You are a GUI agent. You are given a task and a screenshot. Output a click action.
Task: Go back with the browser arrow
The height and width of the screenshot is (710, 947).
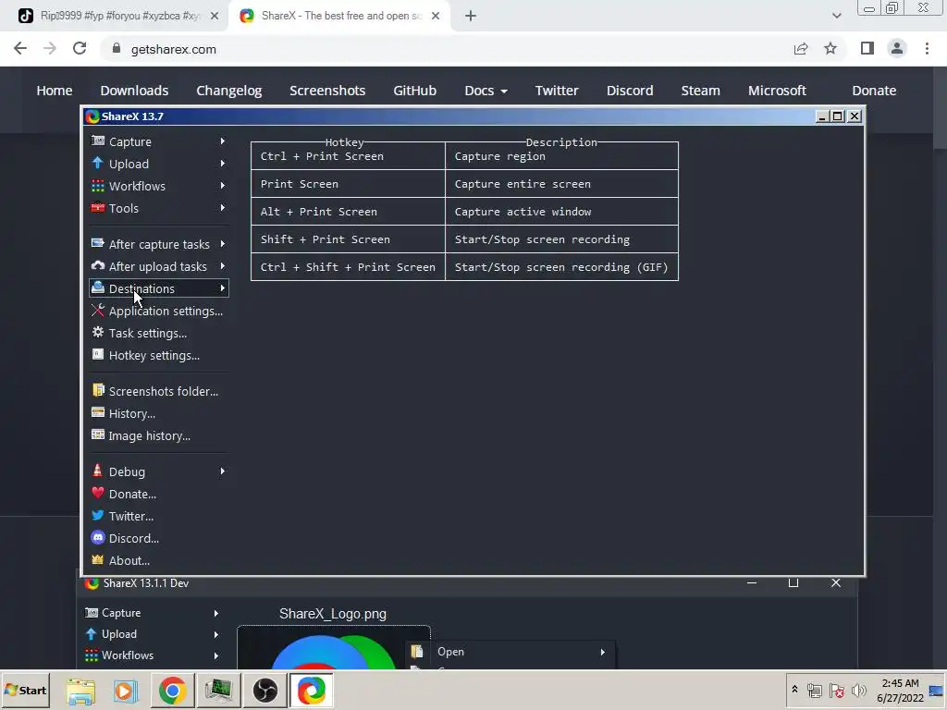[20, 48]
